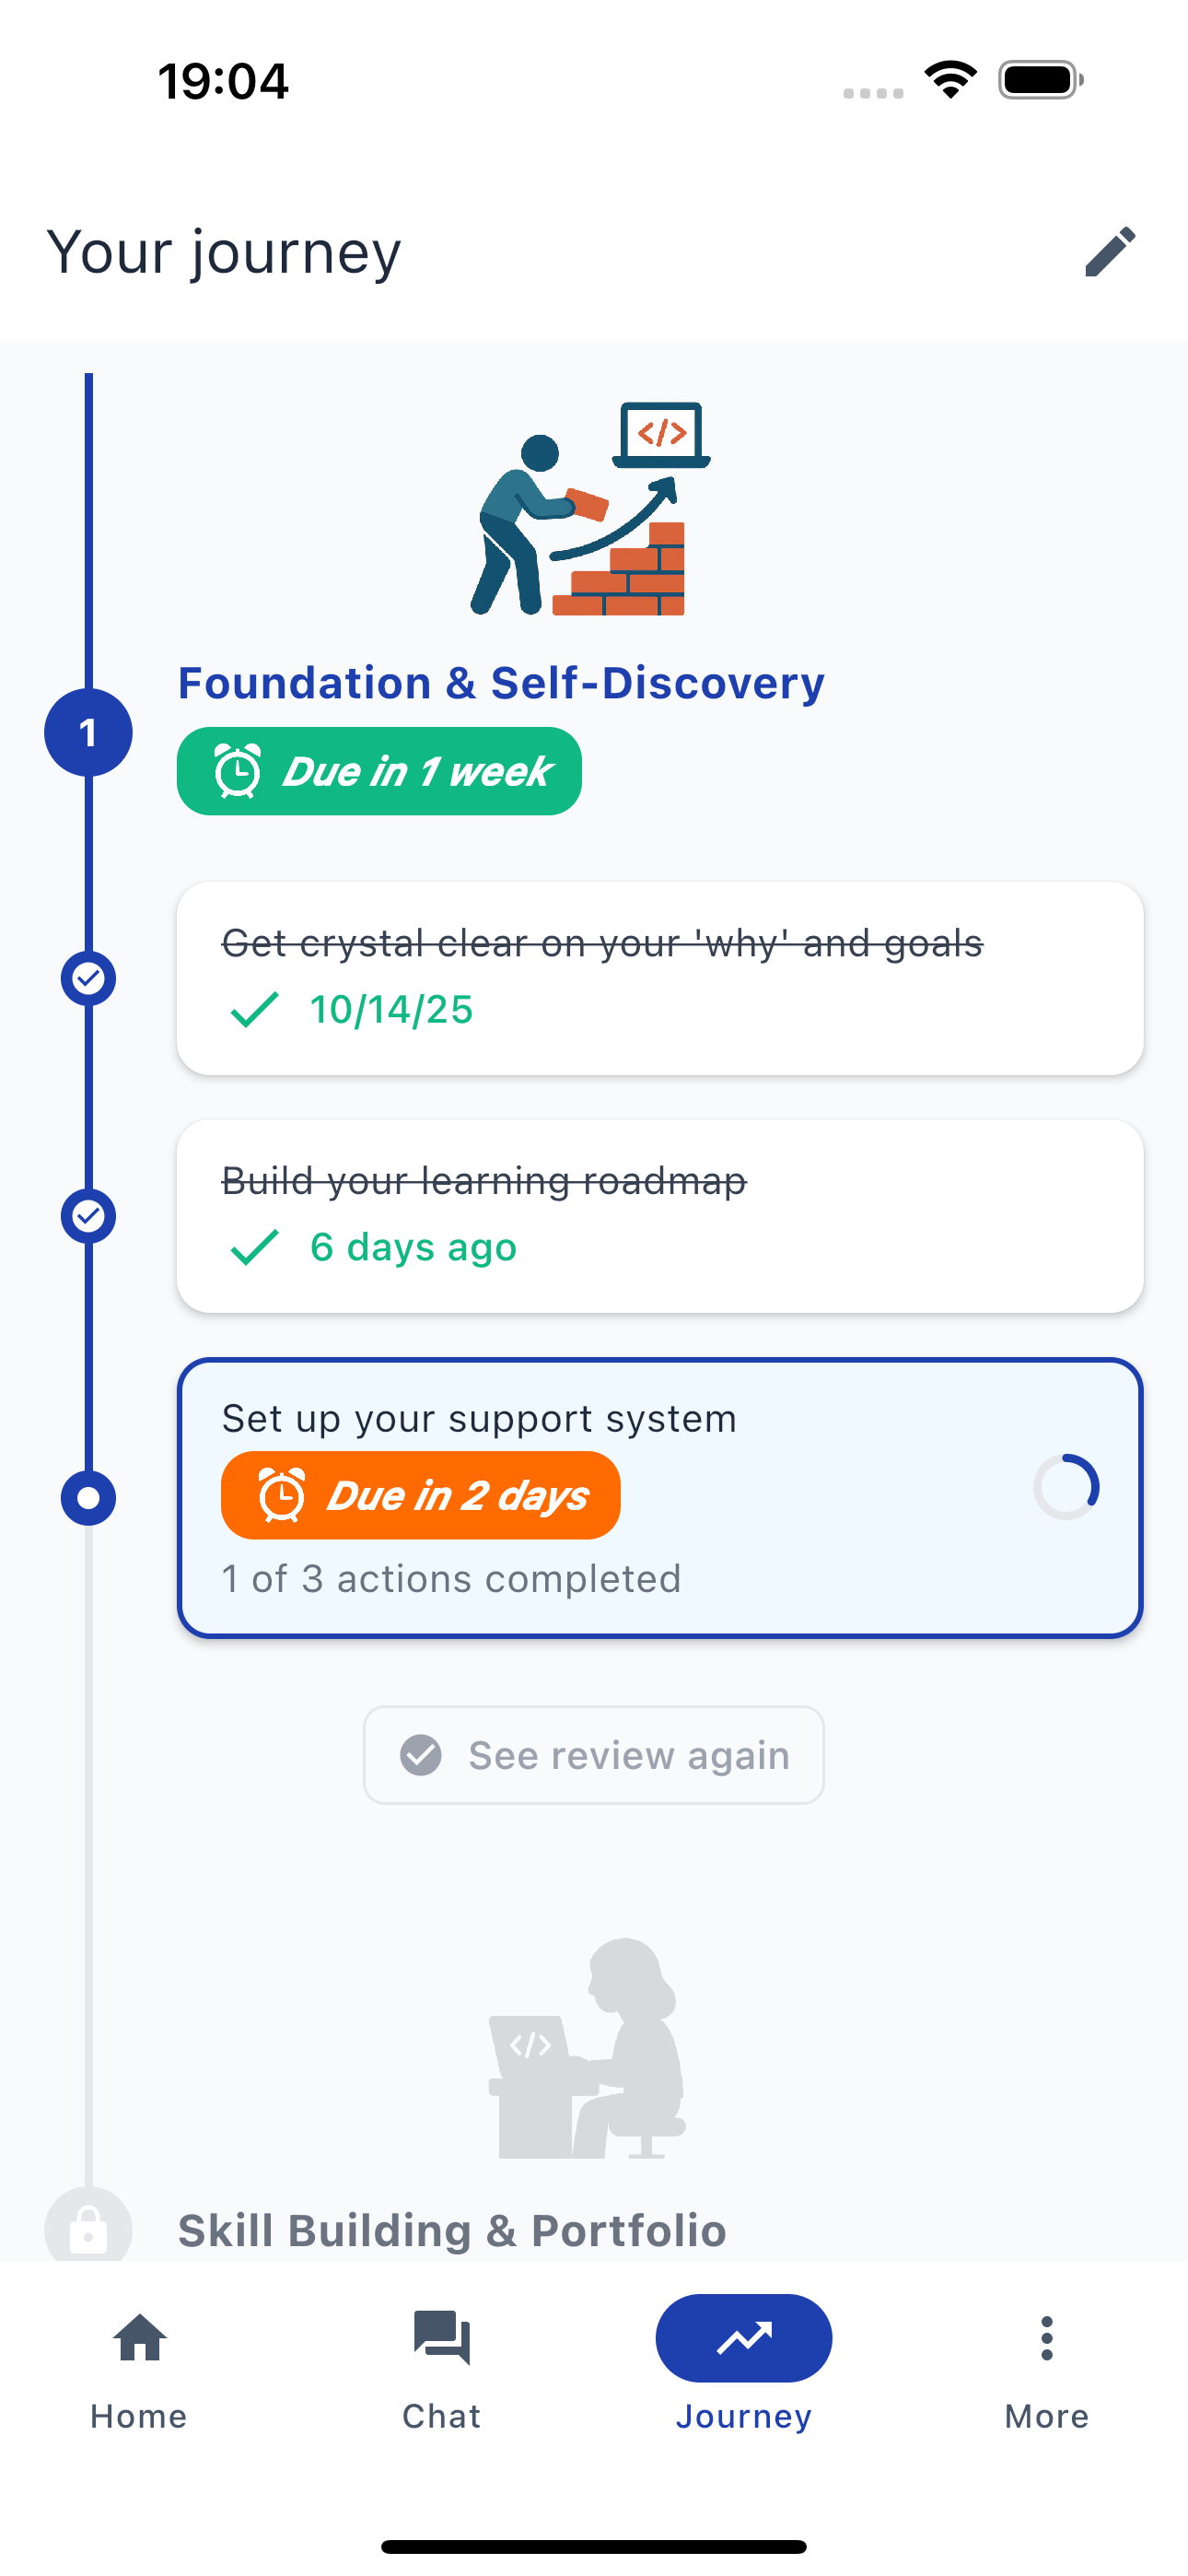Tap the bricklayer coding illustration
This screenshot has height=2576, width=1188.
[x=590, y=510]
